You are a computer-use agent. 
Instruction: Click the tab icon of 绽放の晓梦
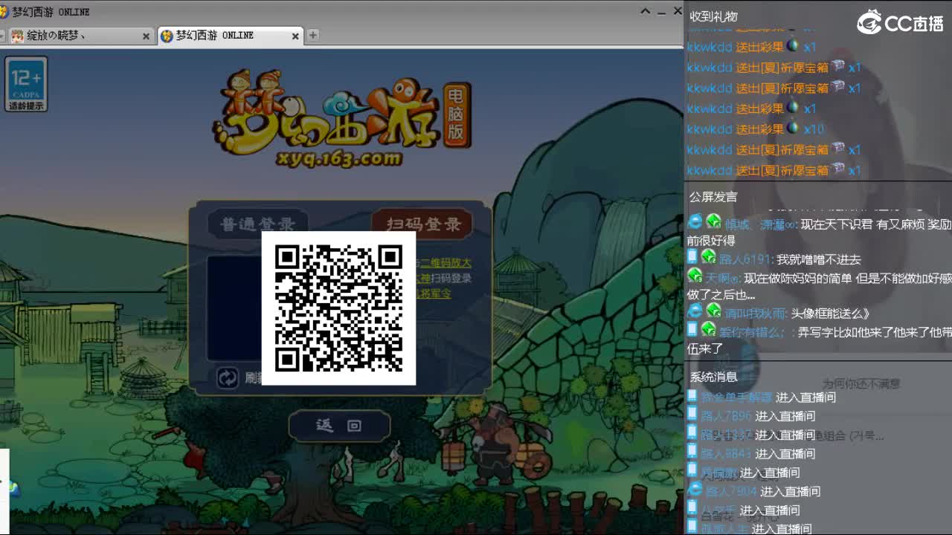(x=17, y=36)
